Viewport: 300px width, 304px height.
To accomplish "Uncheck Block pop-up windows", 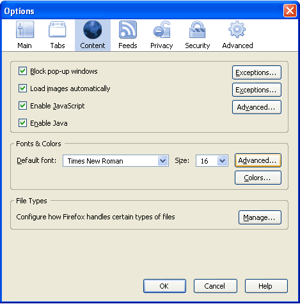I will [x=22, y=71].
